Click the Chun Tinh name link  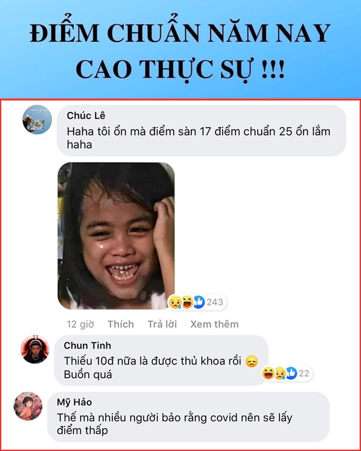pos(88,345)
